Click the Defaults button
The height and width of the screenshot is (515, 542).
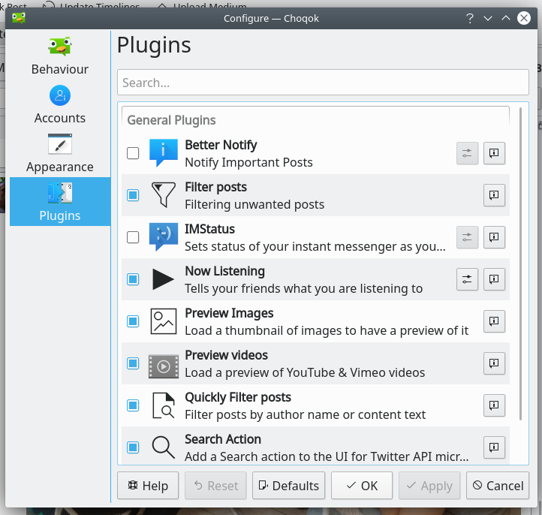coord(289,486)
